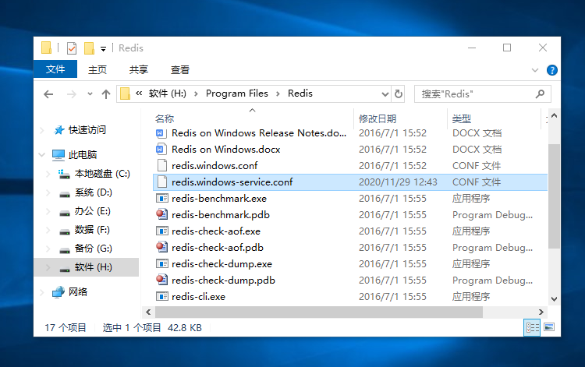Click the redis-check-aof.pdb debug icon

pos(161,248)
